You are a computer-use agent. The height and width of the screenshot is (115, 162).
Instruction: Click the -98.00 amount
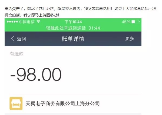click(36, 74)
